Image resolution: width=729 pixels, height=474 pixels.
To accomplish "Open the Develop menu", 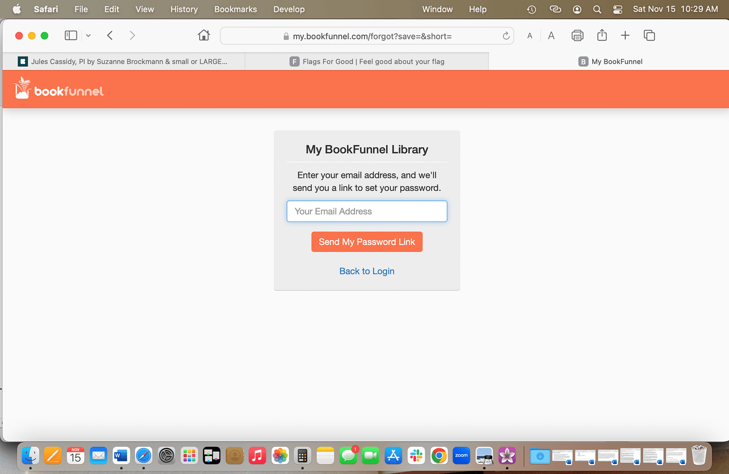I will point(289,9).
